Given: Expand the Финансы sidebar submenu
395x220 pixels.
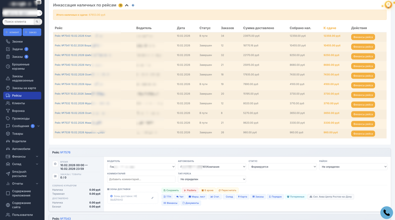Looking at the screenshot, I should [x=37, y=157].
